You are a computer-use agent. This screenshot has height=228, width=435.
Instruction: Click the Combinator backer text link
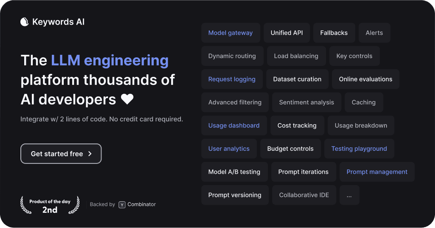coord(142,205)
